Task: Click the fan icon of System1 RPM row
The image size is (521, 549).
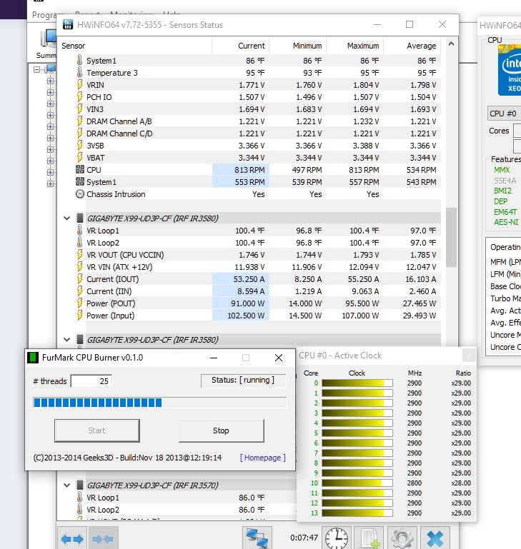Action: (80, 182)
